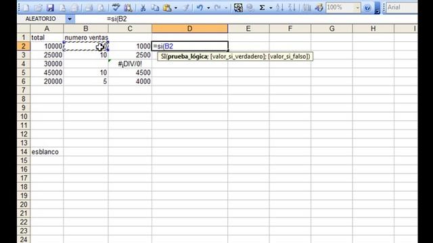The height and width of the screenshot is (243, 433).
Task: Click cell 'numero ventas'
Action: [x=86, y=37]
